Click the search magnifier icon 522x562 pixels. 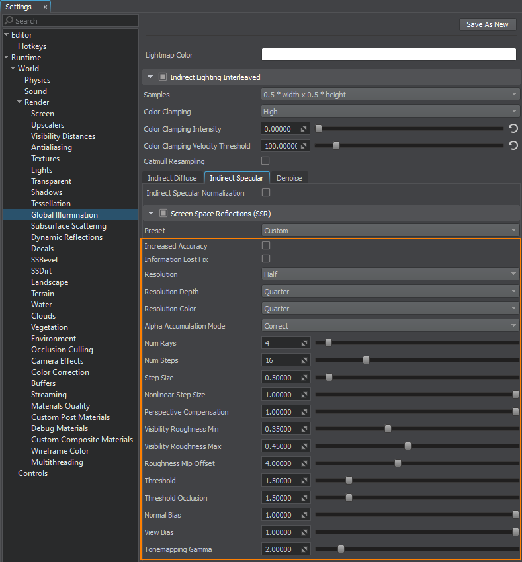[9, 21]
